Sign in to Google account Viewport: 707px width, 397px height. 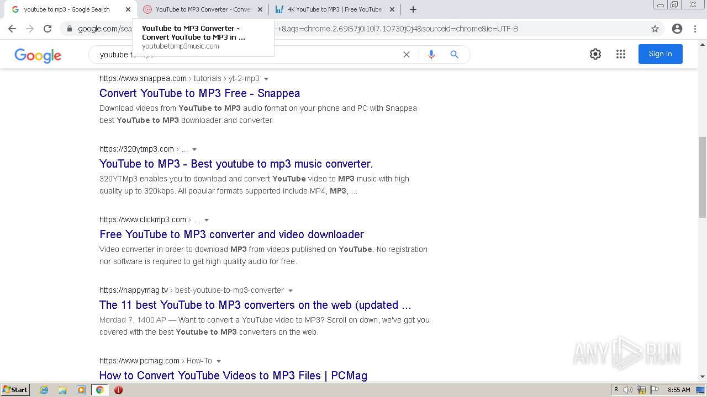click(661, 54)
